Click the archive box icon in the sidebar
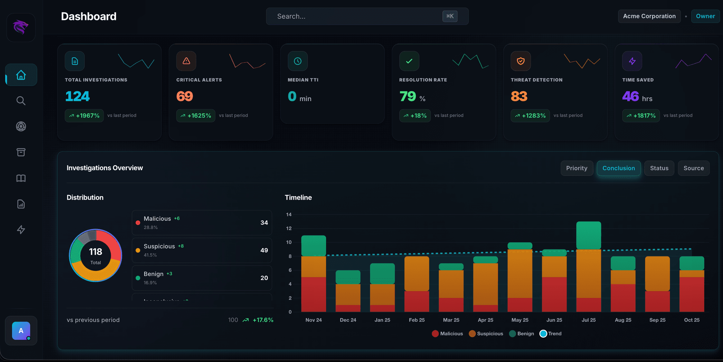 point(21,152)
